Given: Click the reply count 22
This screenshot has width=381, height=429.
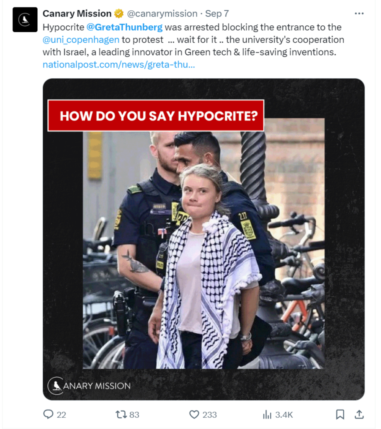Looking at the screenshot, I should point(61,415).
